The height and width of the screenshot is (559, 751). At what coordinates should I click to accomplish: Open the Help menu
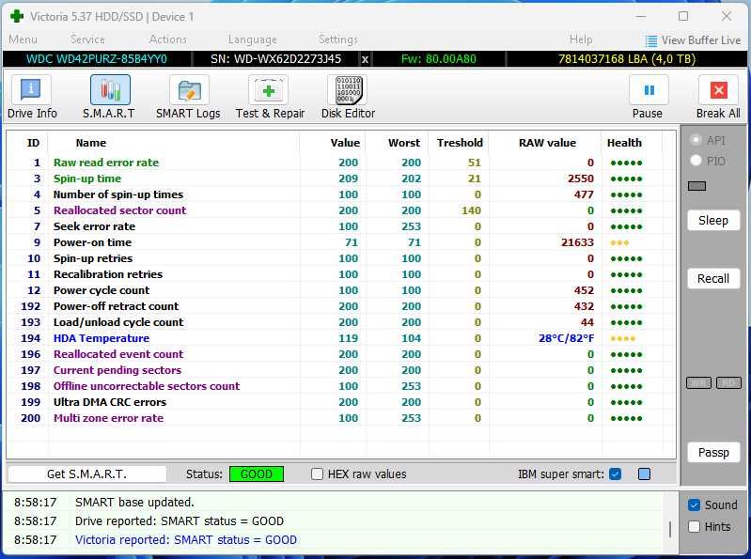click(581, 39)
